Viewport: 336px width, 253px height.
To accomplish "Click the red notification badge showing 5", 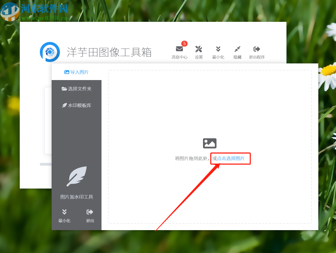I will [184, 44].
